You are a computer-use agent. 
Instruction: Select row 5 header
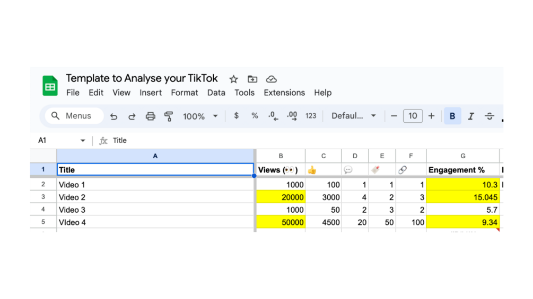43,222
